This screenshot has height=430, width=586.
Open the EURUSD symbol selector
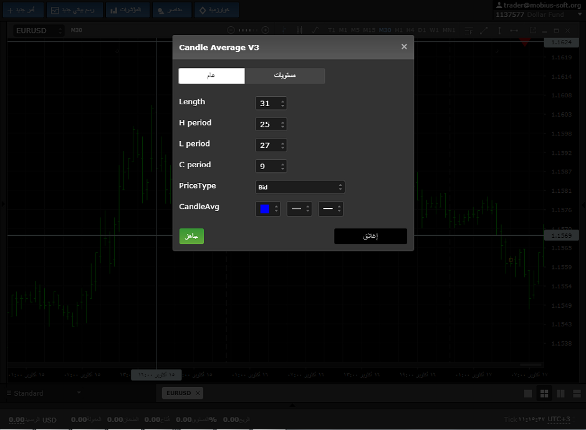(39, 31)
